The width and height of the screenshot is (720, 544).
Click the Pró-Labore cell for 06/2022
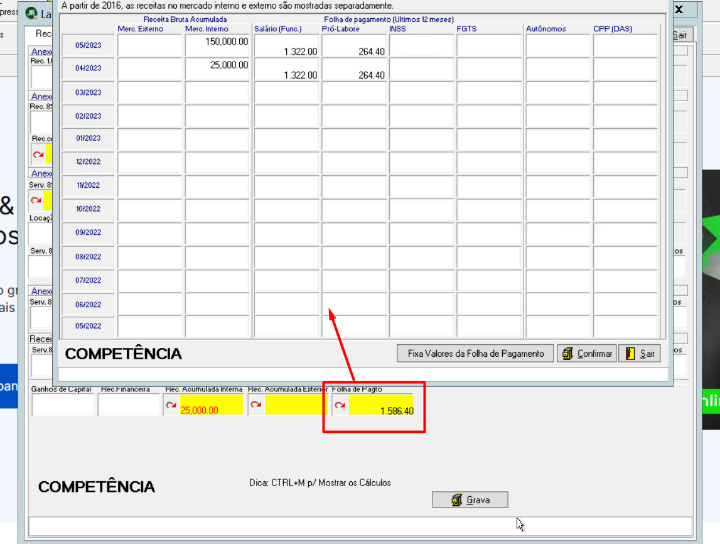[353, 305]
